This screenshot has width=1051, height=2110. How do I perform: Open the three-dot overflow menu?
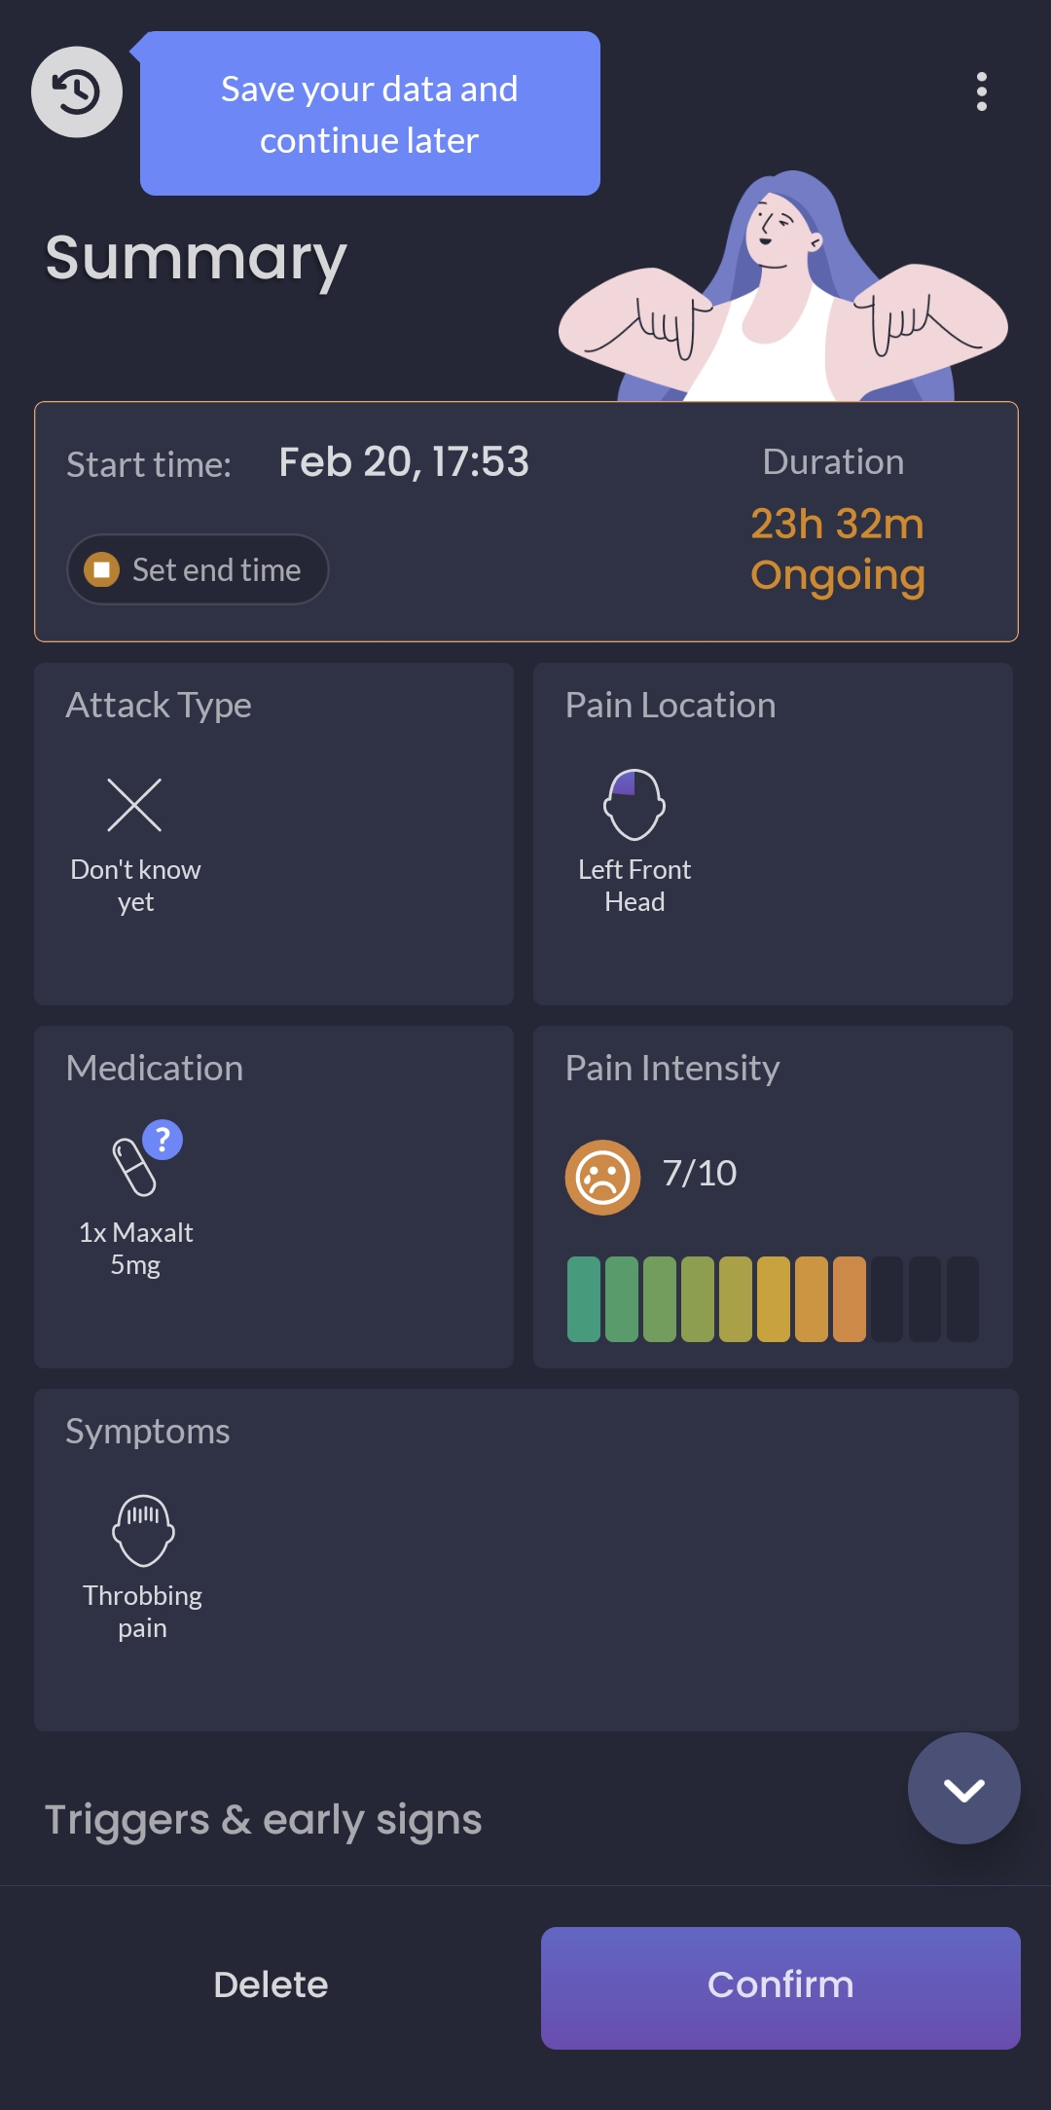(x=981, y=91)
